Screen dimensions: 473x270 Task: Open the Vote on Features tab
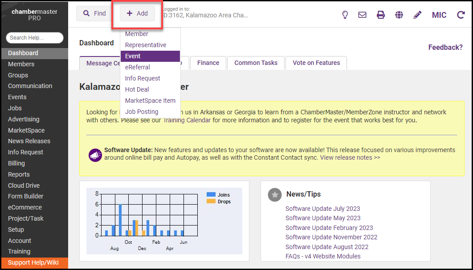[316, 63]
